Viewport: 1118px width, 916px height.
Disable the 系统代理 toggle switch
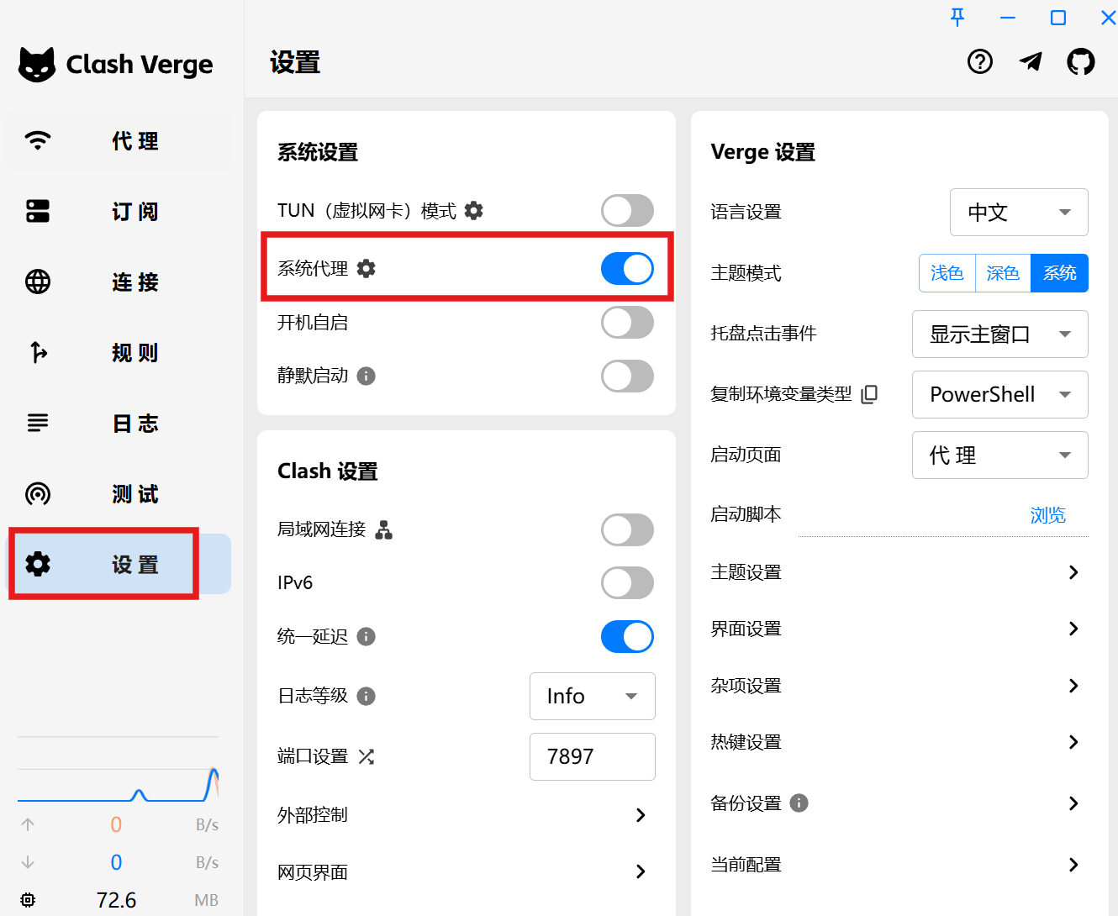(x=627, y=269)
